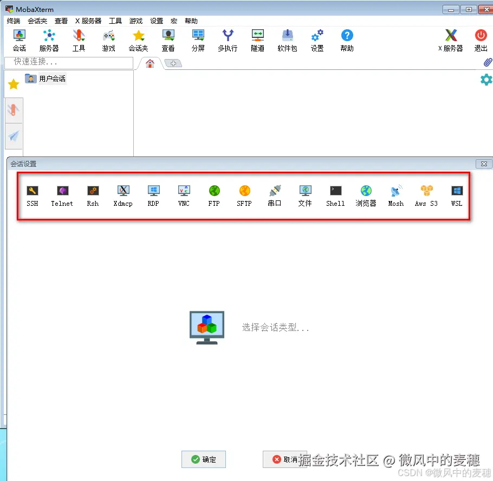Screen dimensions: 493x481
Task: Select the WSL session type
Action: pos(457,196)
